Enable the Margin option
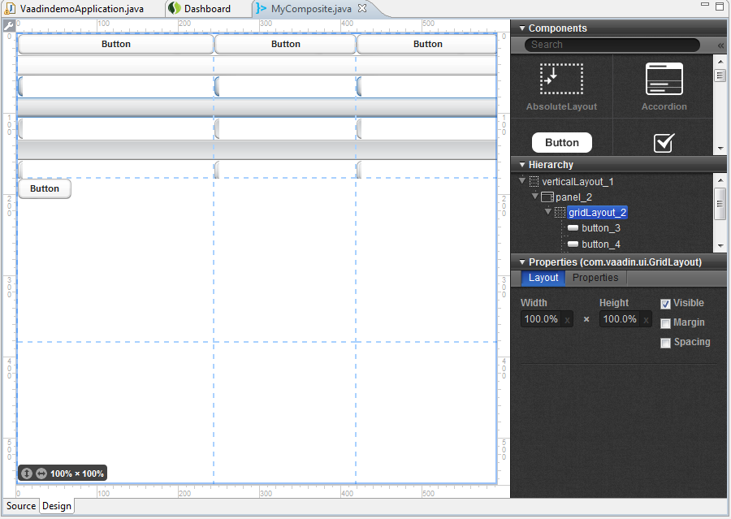This screenshot has height=519, width=731. [x=664, y=322]
